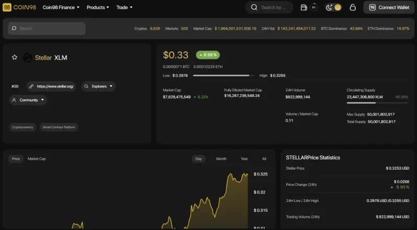Screen dimensions: 417x230
Task: Switch chart to Market Cap tab
Action: [x=36, y=159]
